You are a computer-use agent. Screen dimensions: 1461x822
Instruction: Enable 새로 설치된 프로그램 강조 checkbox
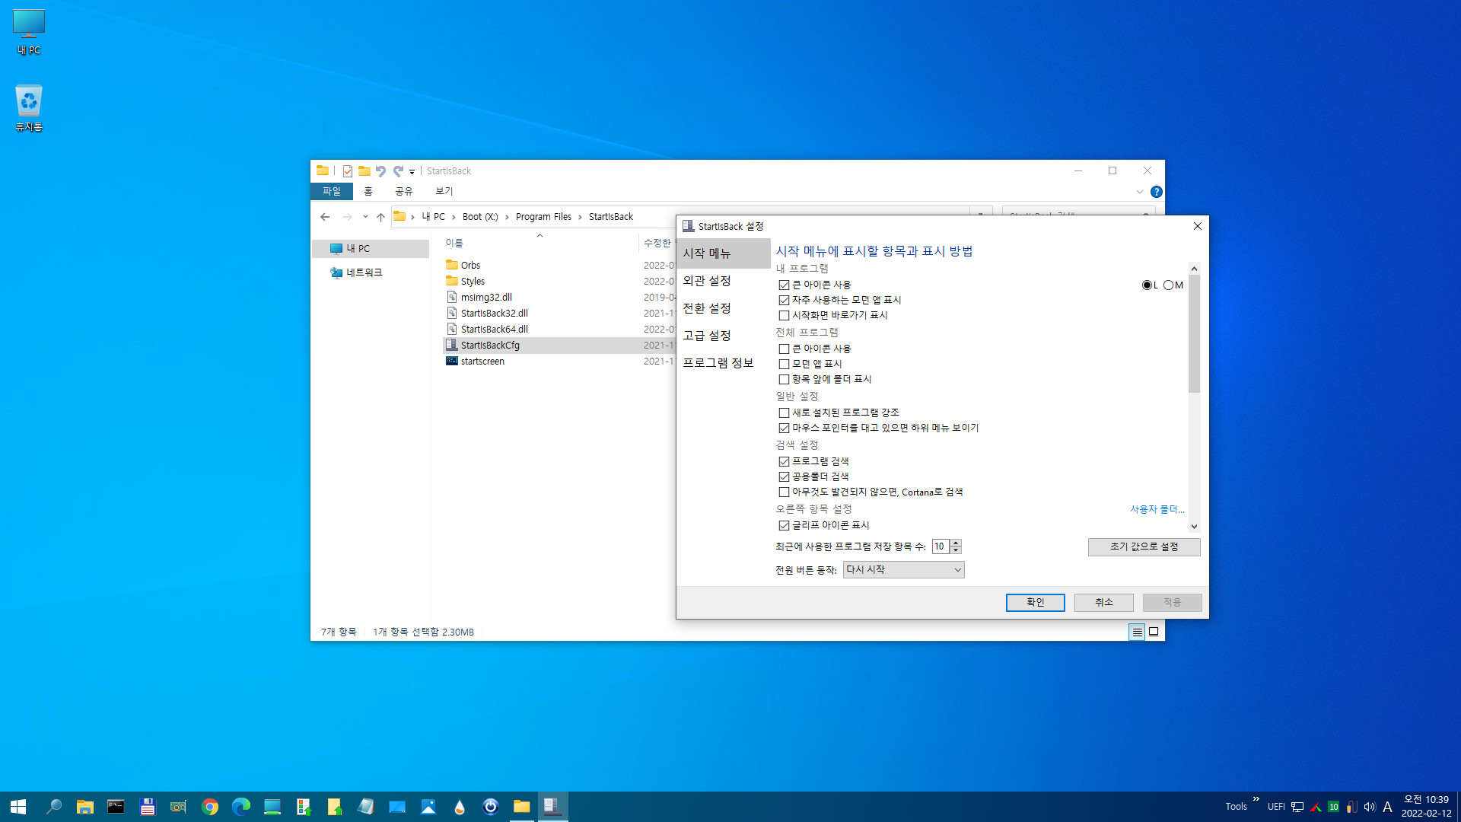[784, 413]
